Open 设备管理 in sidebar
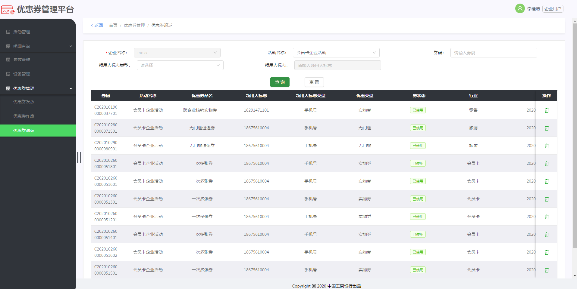This screenshot has height=289, width=577. [x=38, y=74]
